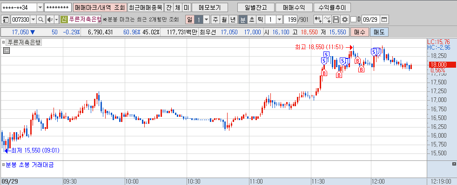The image size is (457, 185).
Task: Select 분 minute chart period
Action: (x=242, y=20)
